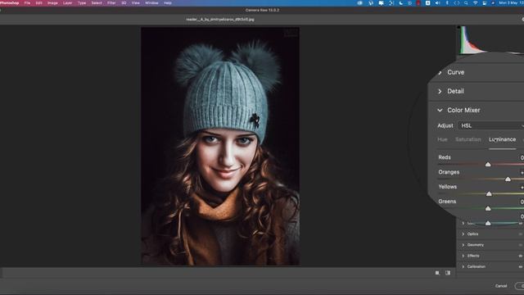Toggle visibility of the Effects panel edits

521,256
